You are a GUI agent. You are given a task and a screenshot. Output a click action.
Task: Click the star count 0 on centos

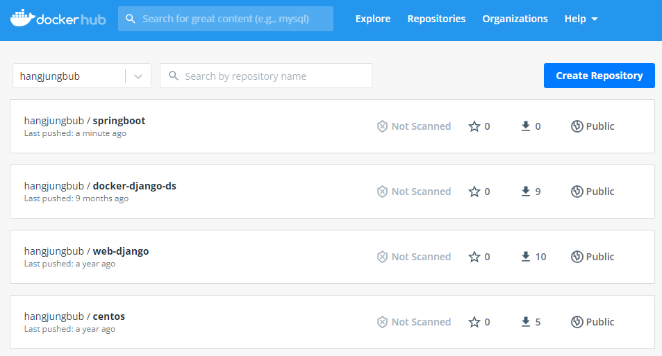[487, 322]
